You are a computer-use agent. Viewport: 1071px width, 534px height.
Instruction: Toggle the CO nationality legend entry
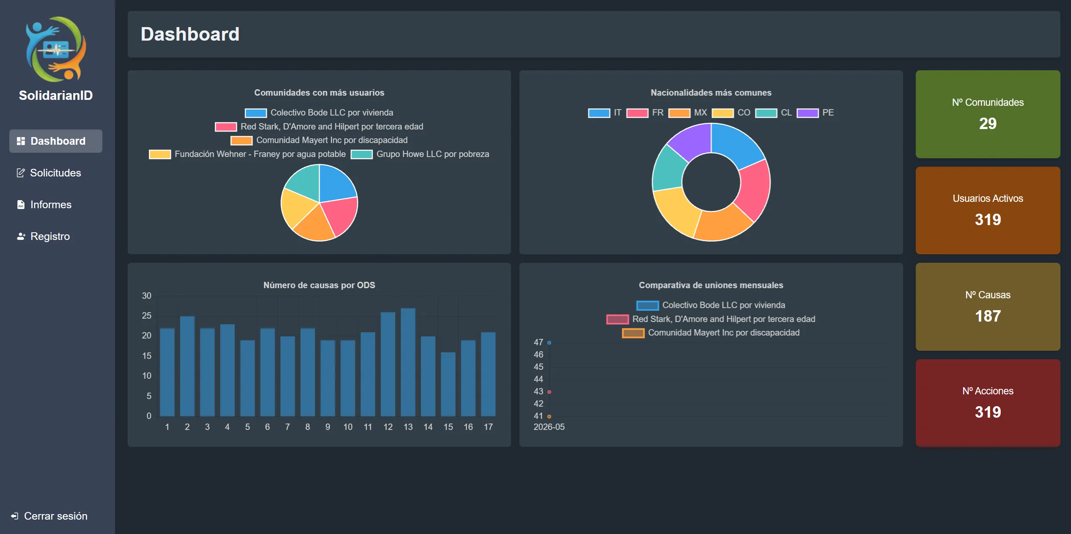[x=731, y=113]
